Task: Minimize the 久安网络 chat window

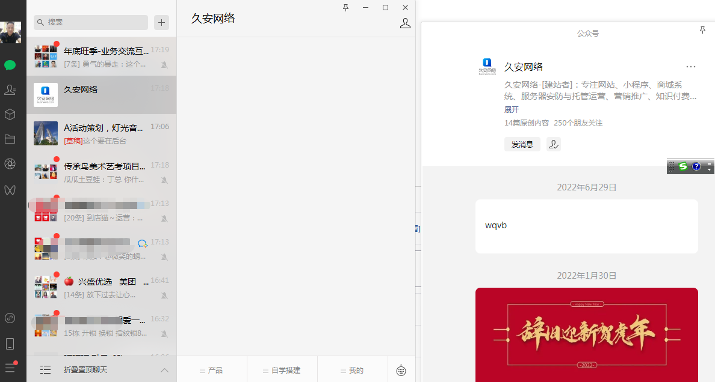Action: [x=365, y=7]
